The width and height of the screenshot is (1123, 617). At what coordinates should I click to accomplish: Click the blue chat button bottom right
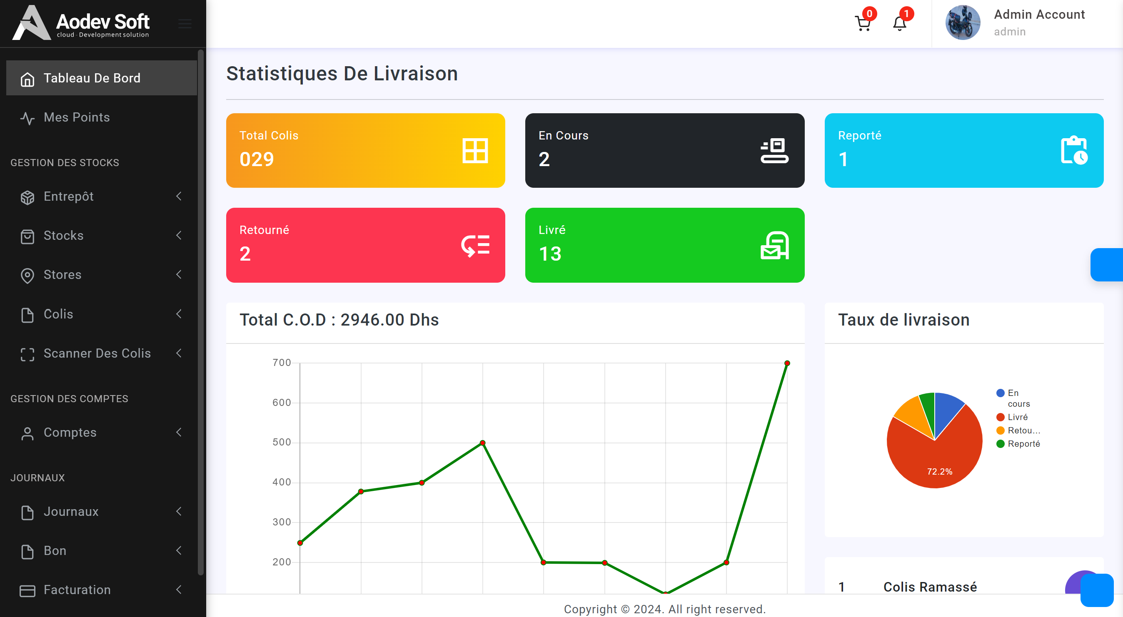[1096, 590]
